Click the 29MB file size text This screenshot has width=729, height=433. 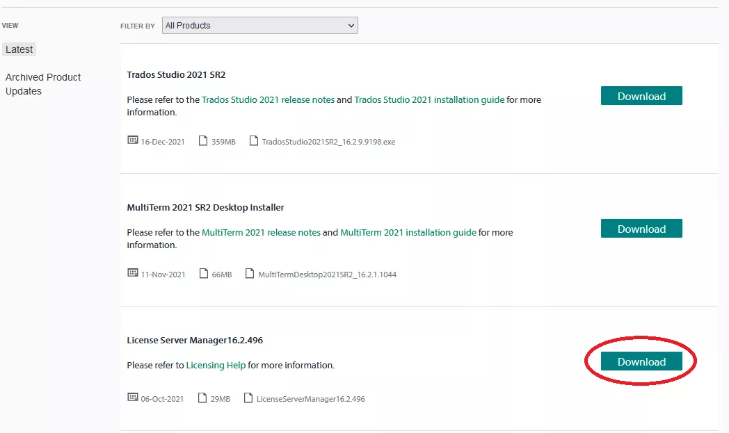click(x=221, y=399)
